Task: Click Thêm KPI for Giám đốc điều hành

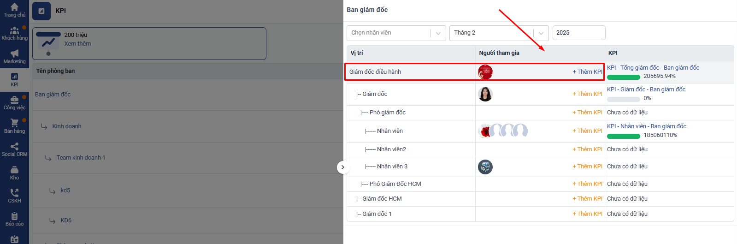Action: click(587, 72)
